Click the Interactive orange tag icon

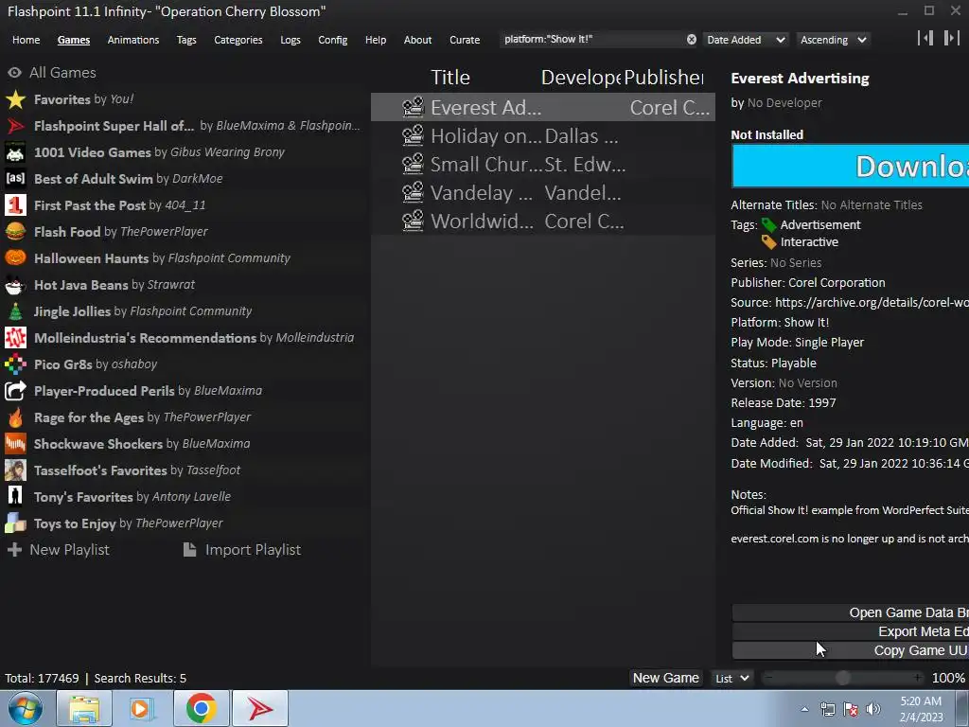pos(768,242)
